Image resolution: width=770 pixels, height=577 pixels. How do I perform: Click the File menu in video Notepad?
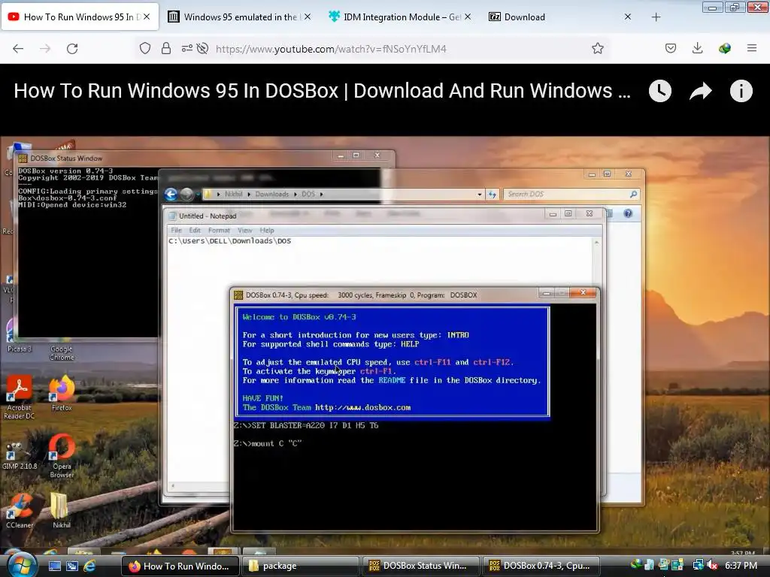[x=176, y=230]
